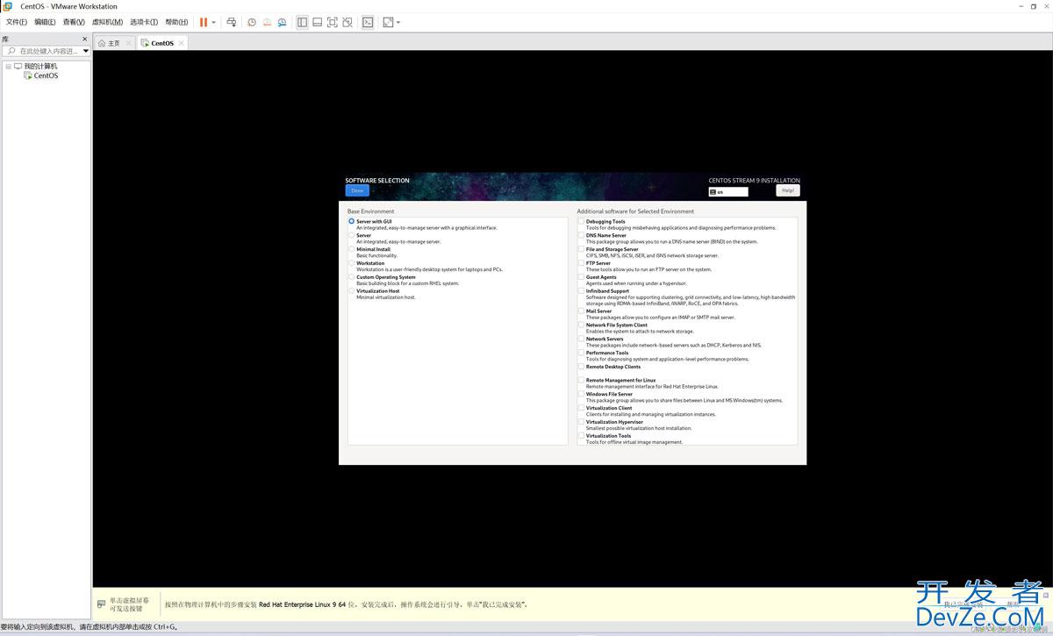Click the blue Done button
Screen dimensions: 1053x636
click(x=357, y=190)
